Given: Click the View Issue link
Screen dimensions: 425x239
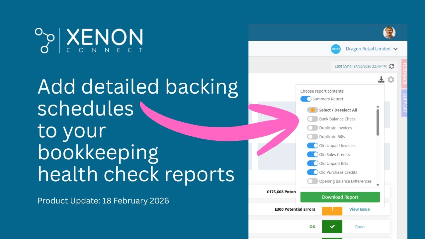Looking at the screenshot, I should pos(359,209).
